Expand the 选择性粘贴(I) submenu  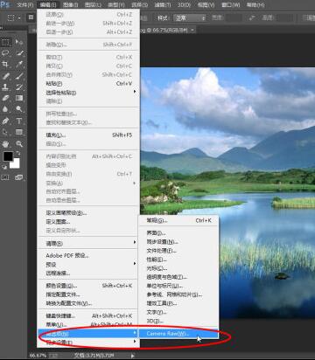point(88,93)
